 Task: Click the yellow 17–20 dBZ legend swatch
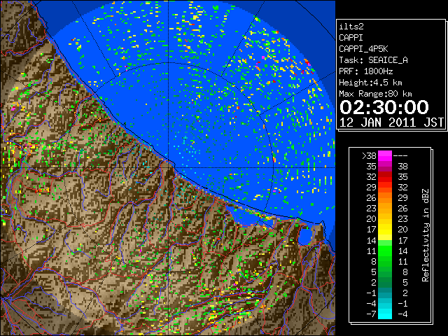tap(385, 230)
